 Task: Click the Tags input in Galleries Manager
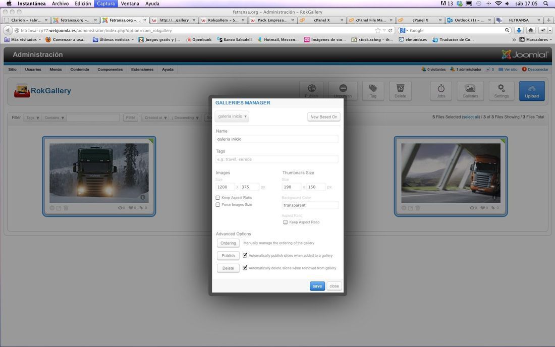277,159
